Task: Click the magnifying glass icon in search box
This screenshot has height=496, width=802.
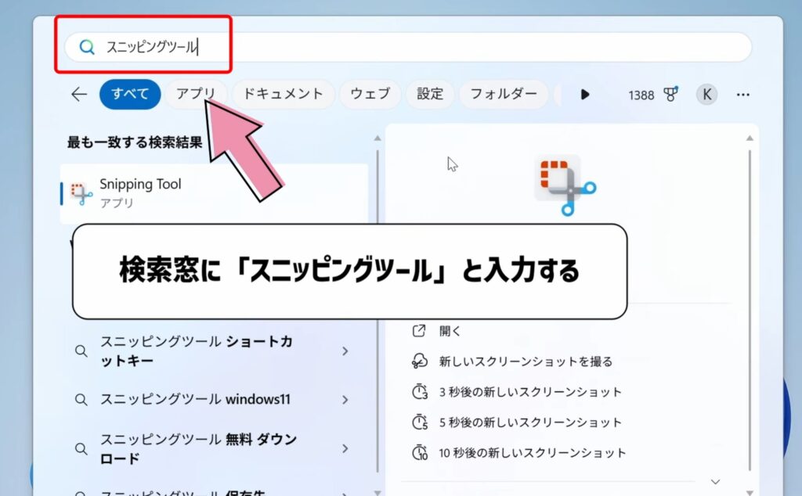Action: pyautogui.click(x=86, y=47)
